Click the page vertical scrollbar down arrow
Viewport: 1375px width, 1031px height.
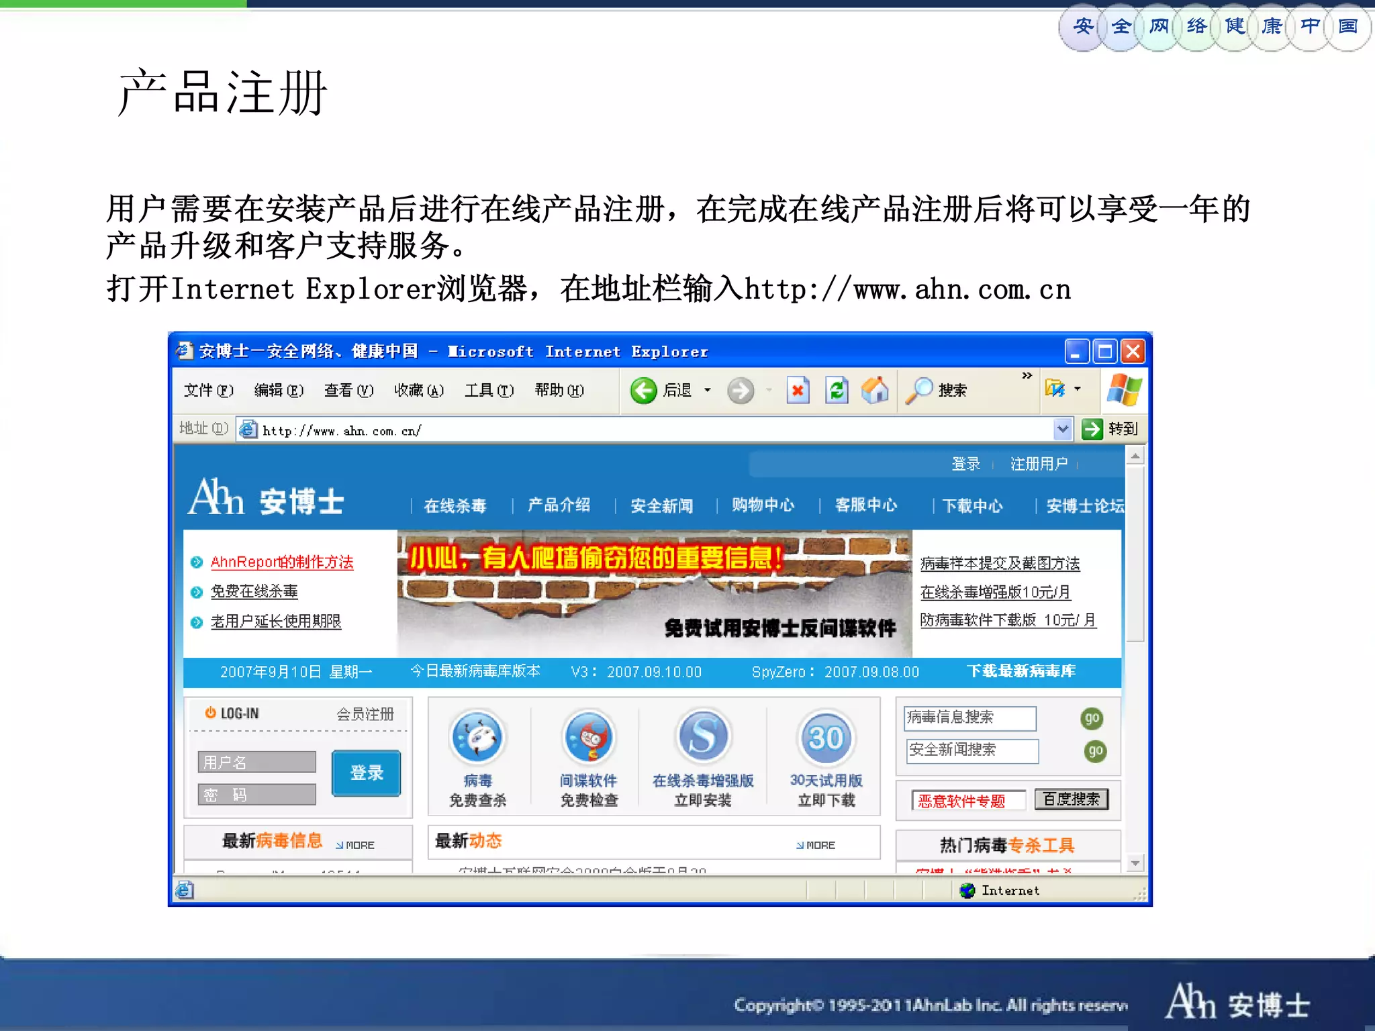pos(1135,863)
